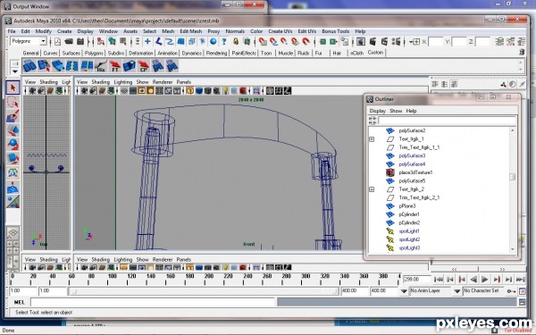Toggle lighting bulb icon in front panel
536x335 pixels.
coord(226,91)
